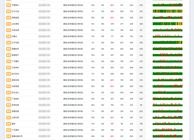
Task: Click the red 超时 in 宁夏银川 row
Action: pyautogui.click(x=112, y=5)
